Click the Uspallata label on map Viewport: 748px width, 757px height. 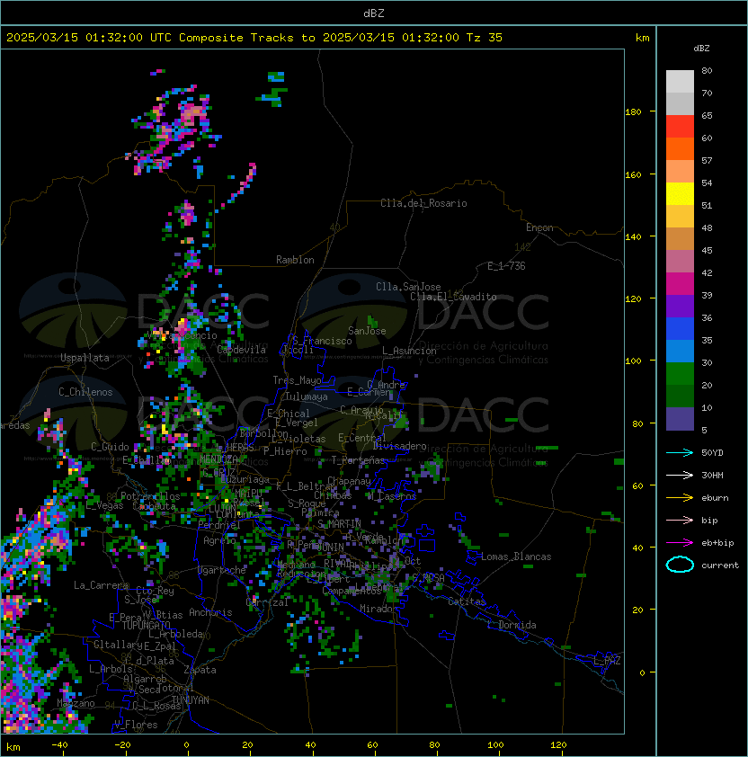pos(85,358)
